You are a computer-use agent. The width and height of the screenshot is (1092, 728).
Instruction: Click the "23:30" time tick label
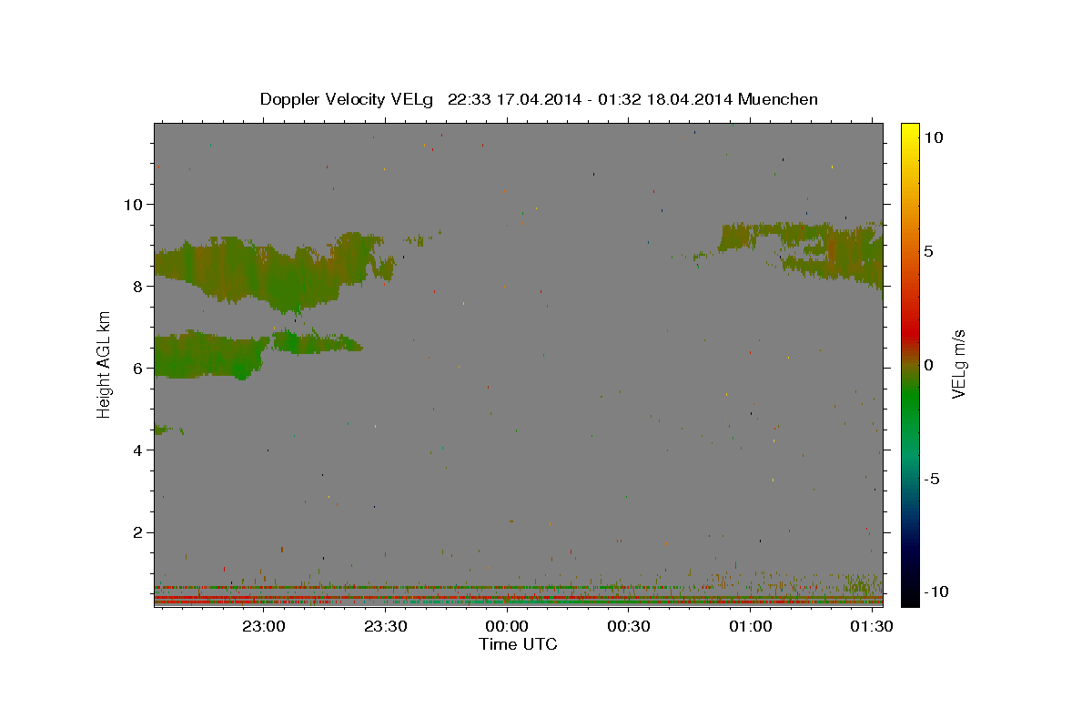click(x=385, y=626)
